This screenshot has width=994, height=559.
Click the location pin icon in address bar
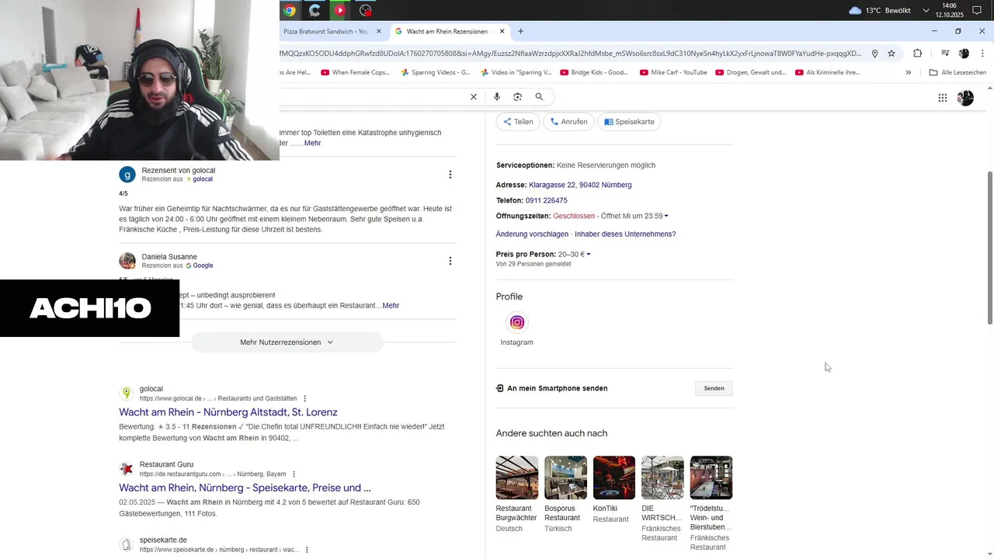874,54
